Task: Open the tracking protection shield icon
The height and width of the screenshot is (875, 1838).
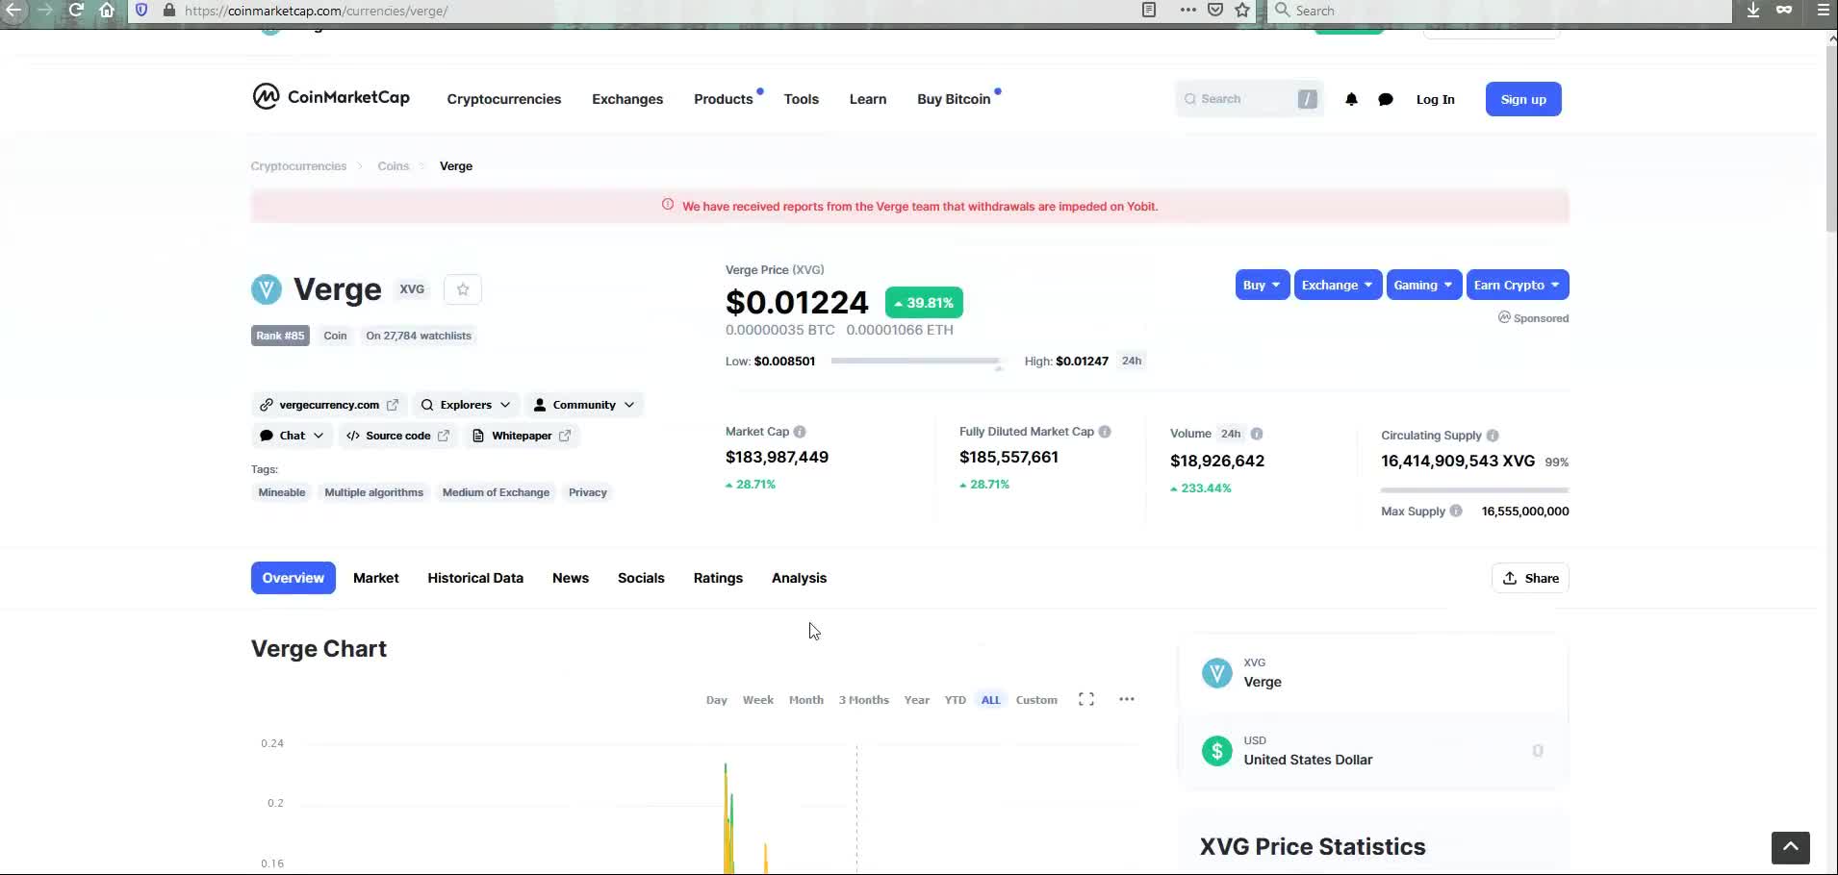Action: click(141, 11)
